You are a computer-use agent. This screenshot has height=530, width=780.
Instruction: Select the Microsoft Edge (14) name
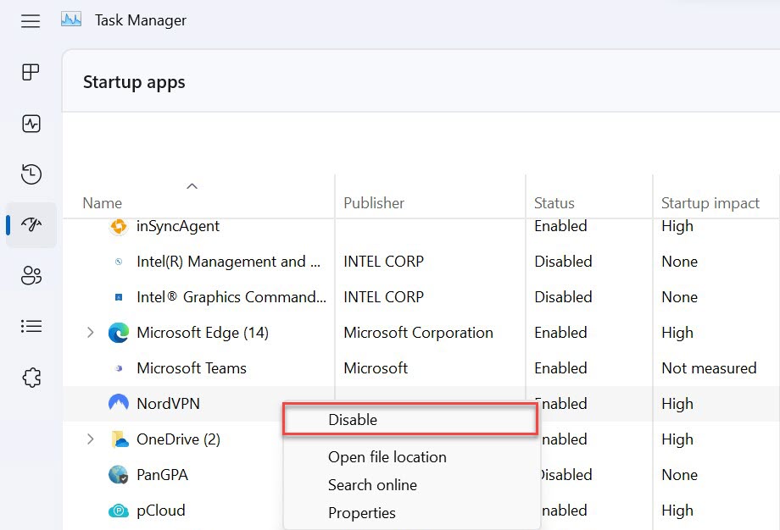click(203, 333)
